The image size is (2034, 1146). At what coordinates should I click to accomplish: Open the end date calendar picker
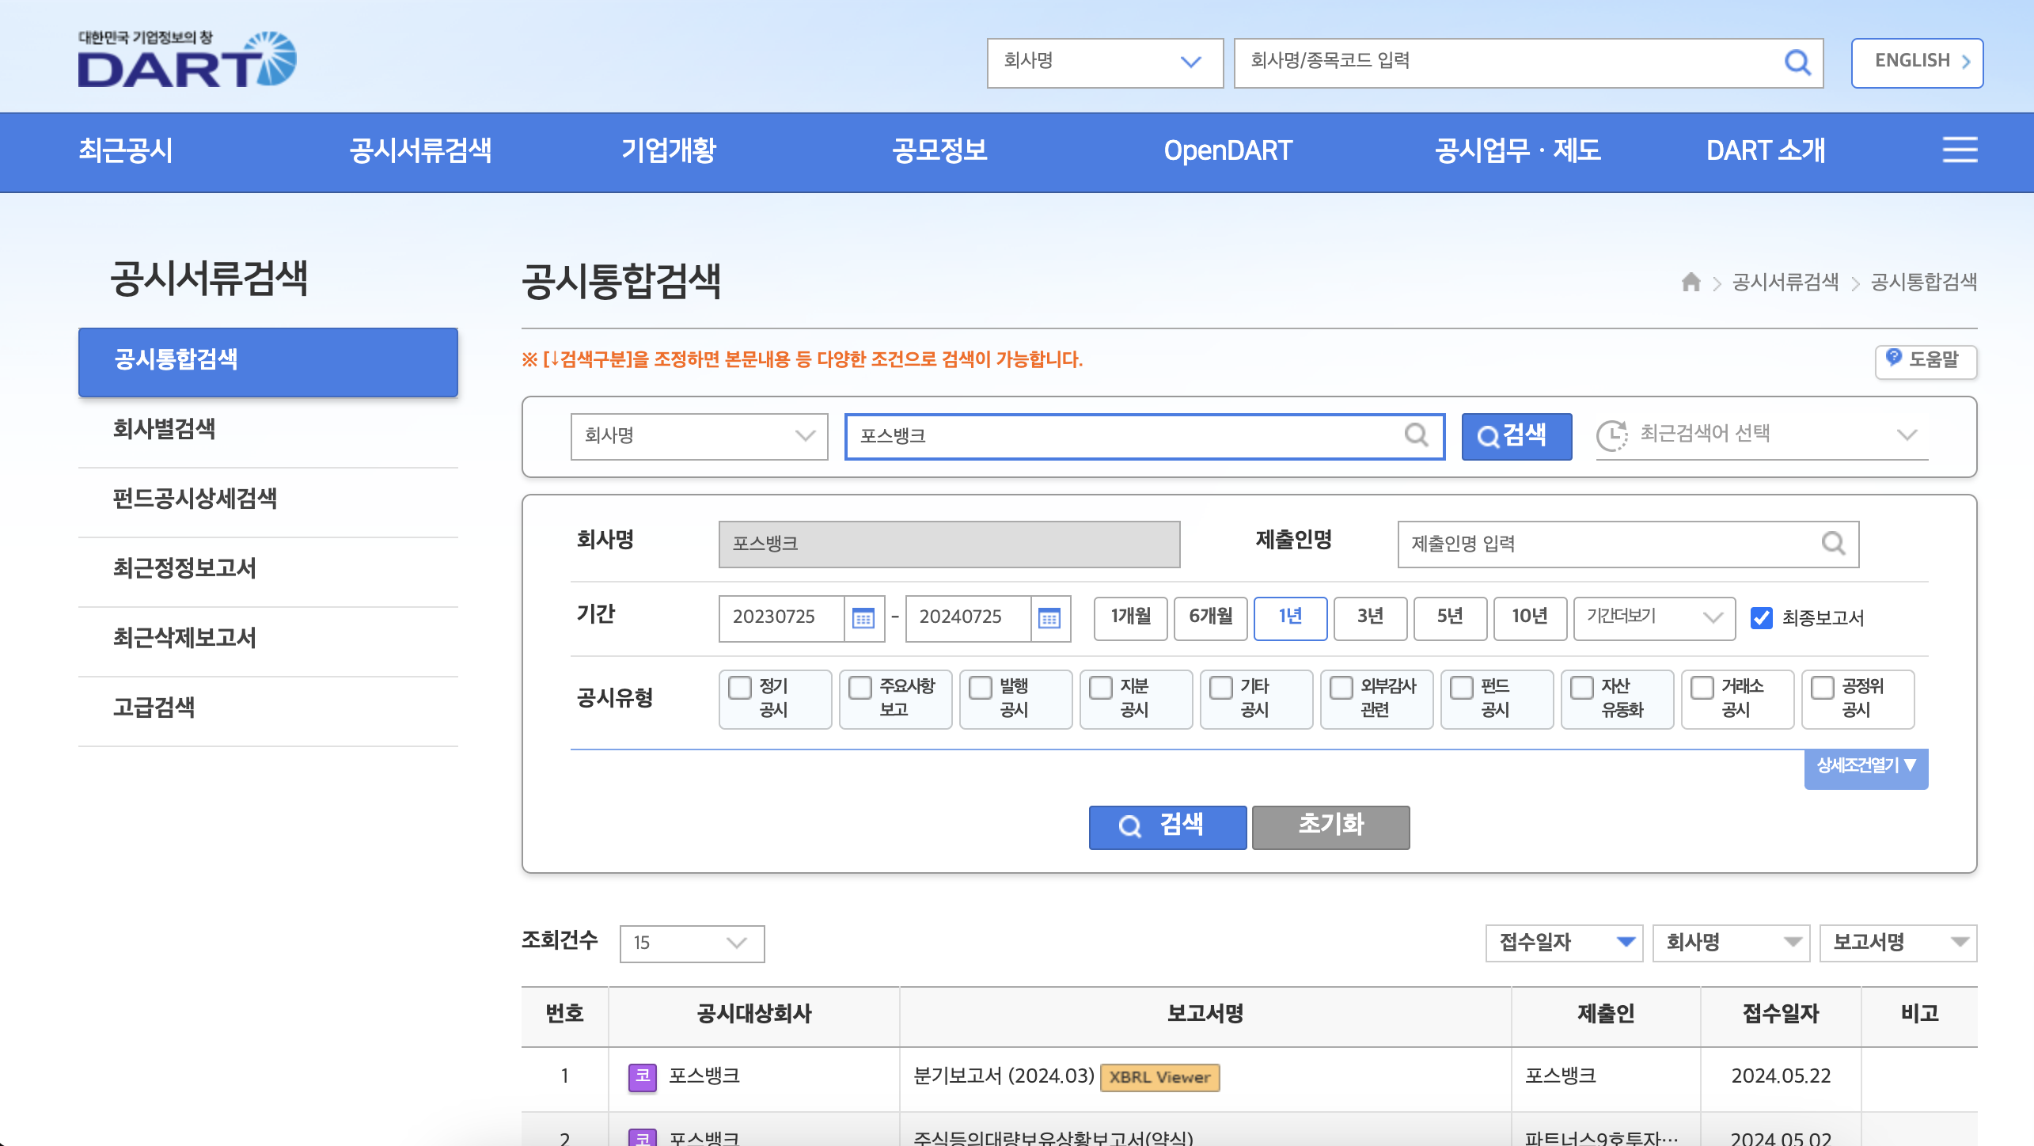tap(1049, 618)
